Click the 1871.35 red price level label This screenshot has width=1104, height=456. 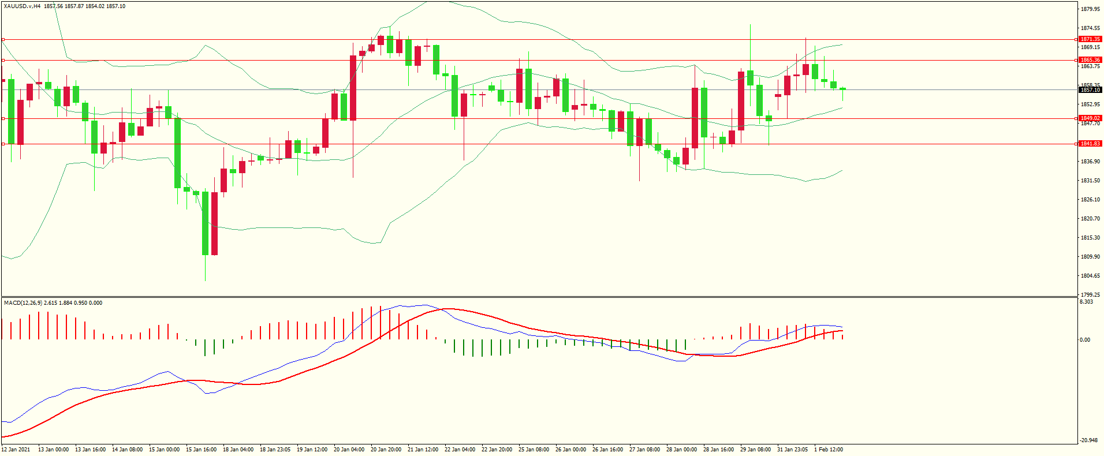[1090, 39]
